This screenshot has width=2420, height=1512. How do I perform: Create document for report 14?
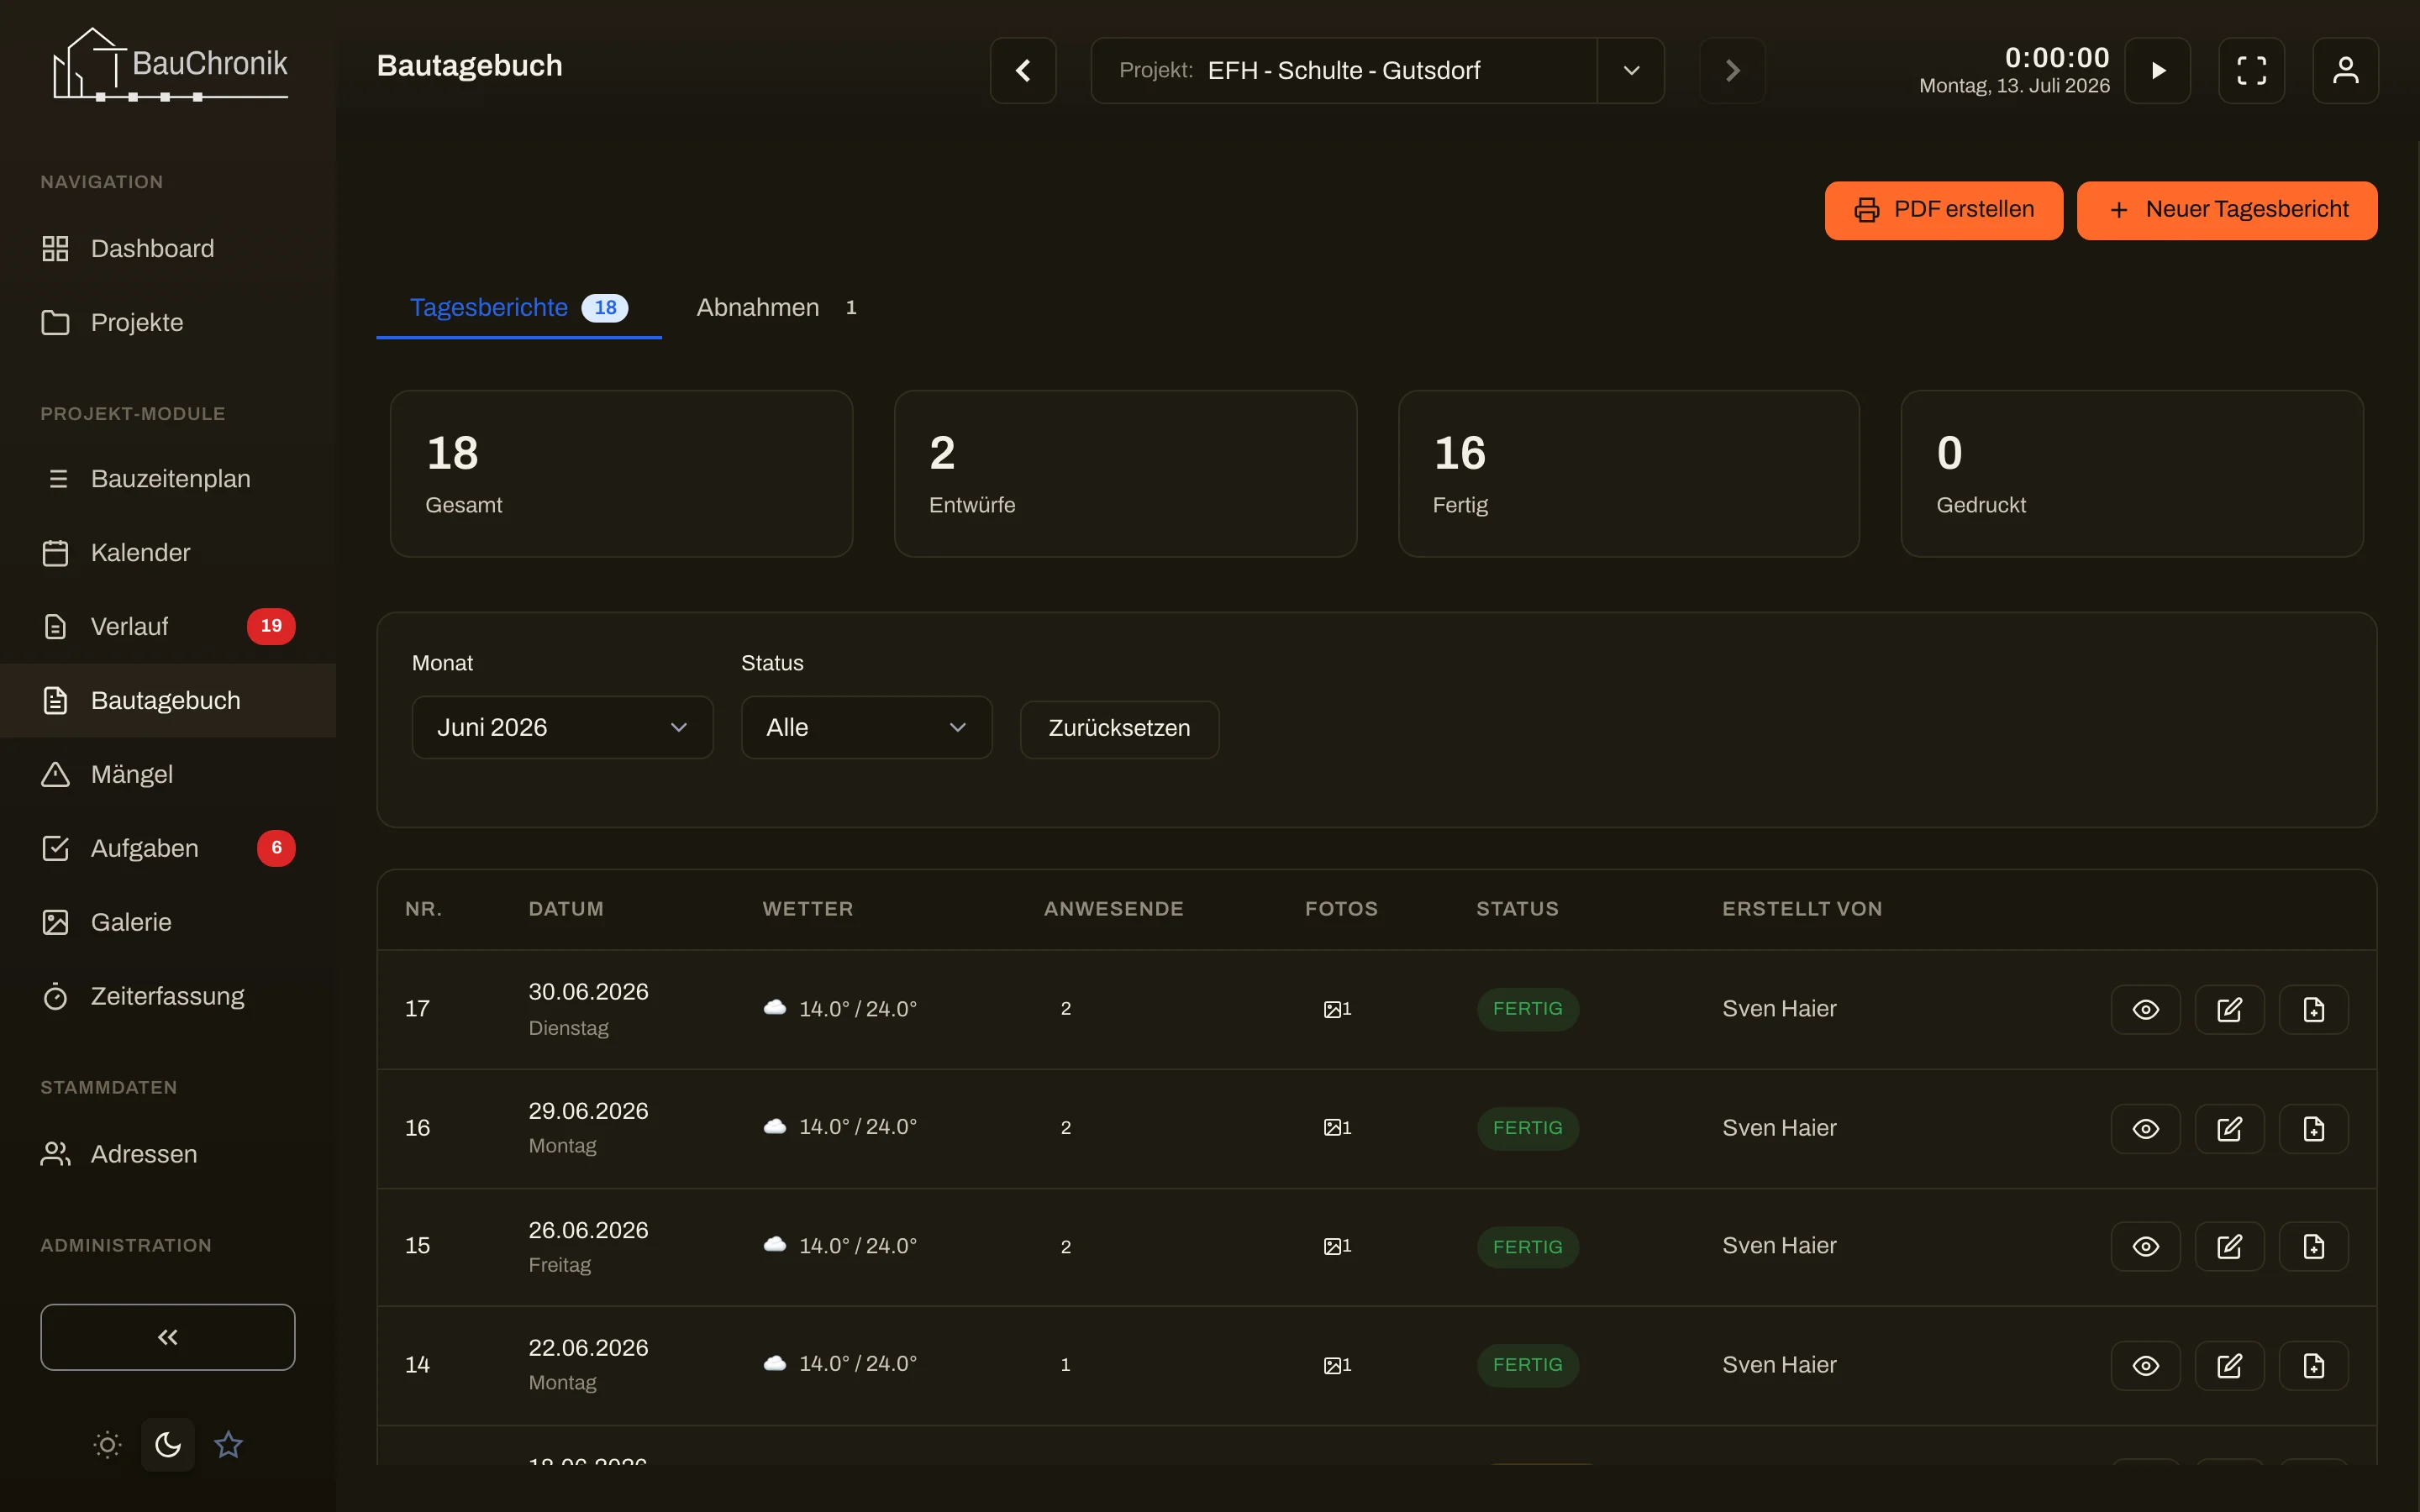[2314, 1365]
